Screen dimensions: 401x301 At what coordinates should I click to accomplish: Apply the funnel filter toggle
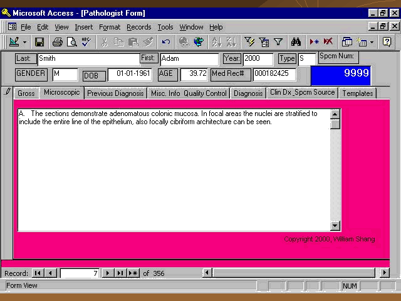(278, 42)
